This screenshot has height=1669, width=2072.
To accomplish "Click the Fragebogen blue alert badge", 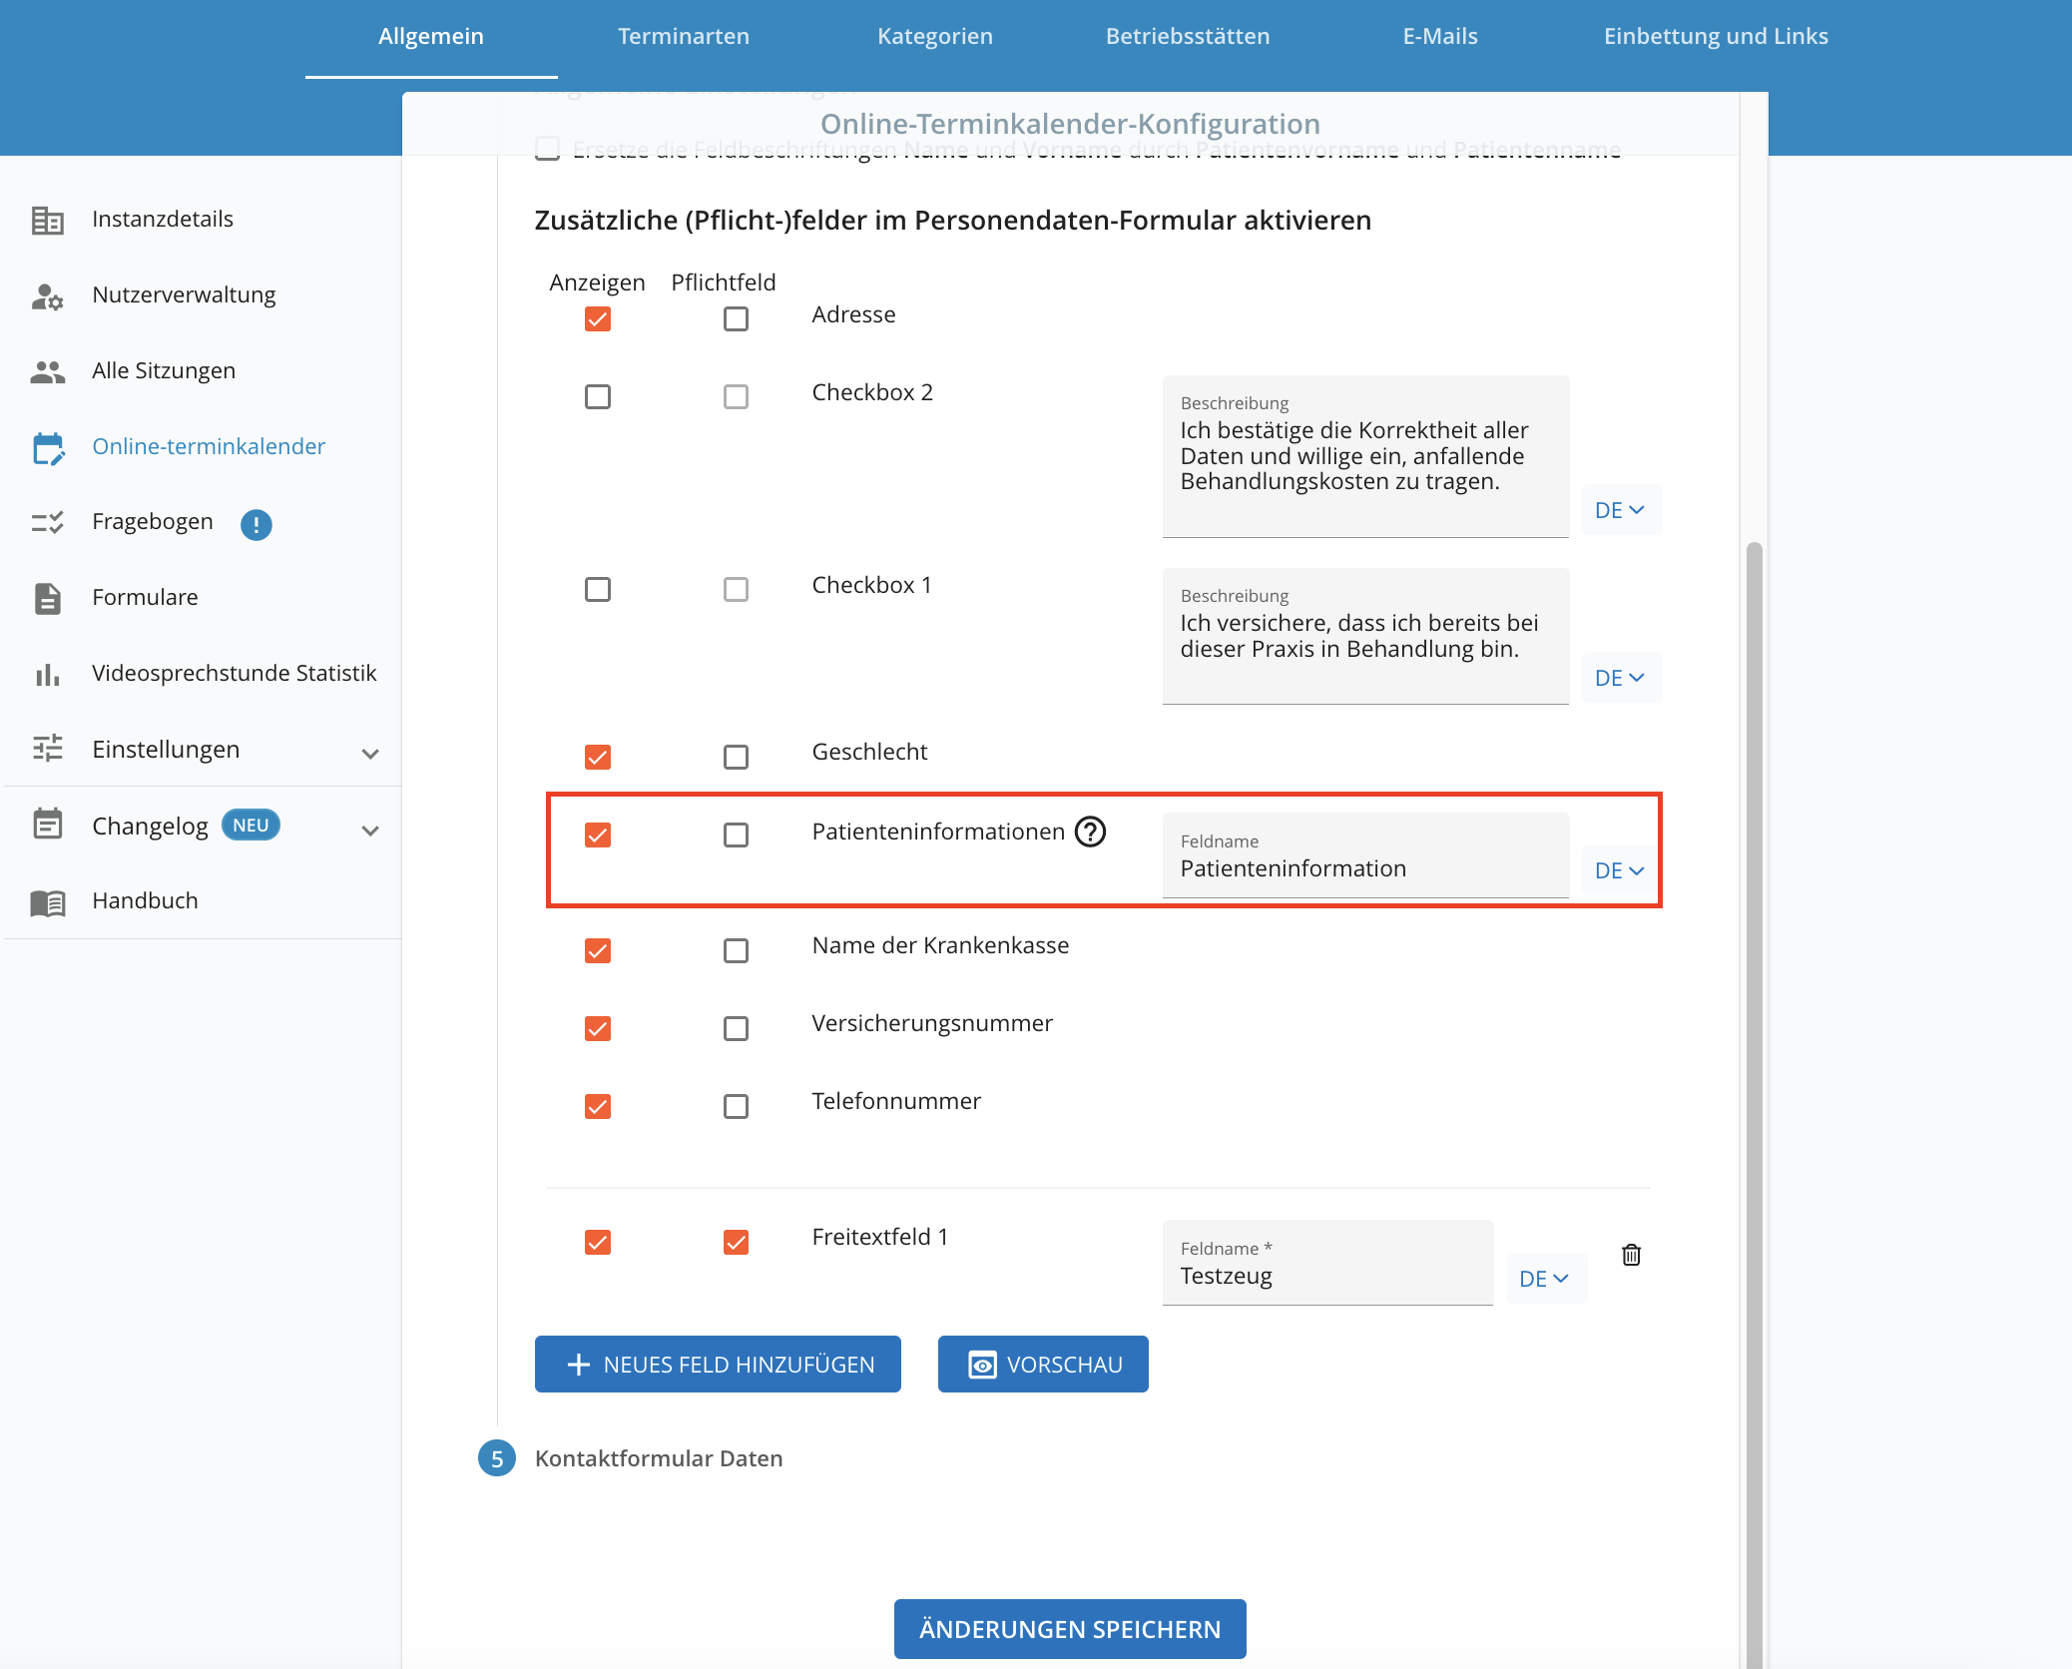I will tap(257, 524).
